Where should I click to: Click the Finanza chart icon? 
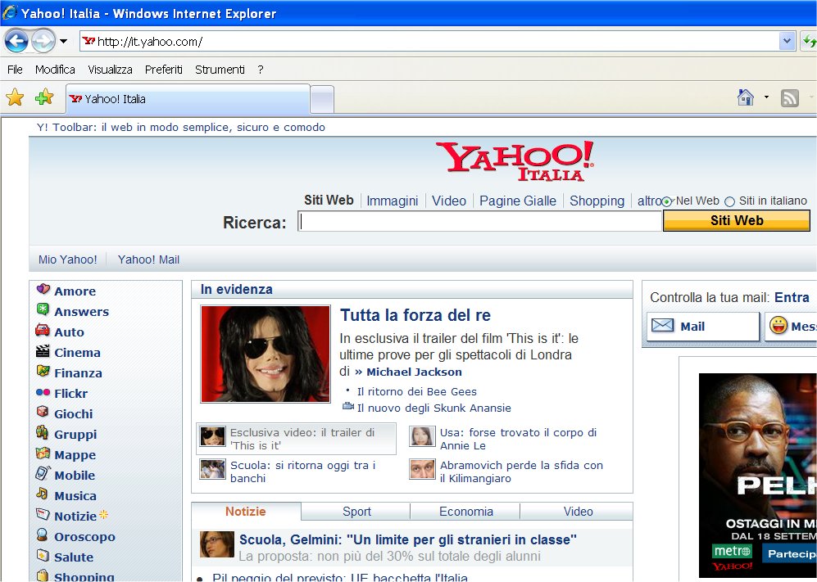click(43, 371)
